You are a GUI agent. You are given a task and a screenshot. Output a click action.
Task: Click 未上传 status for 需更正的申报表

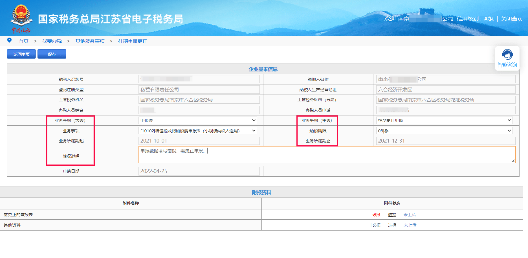[x=410, y=215]
